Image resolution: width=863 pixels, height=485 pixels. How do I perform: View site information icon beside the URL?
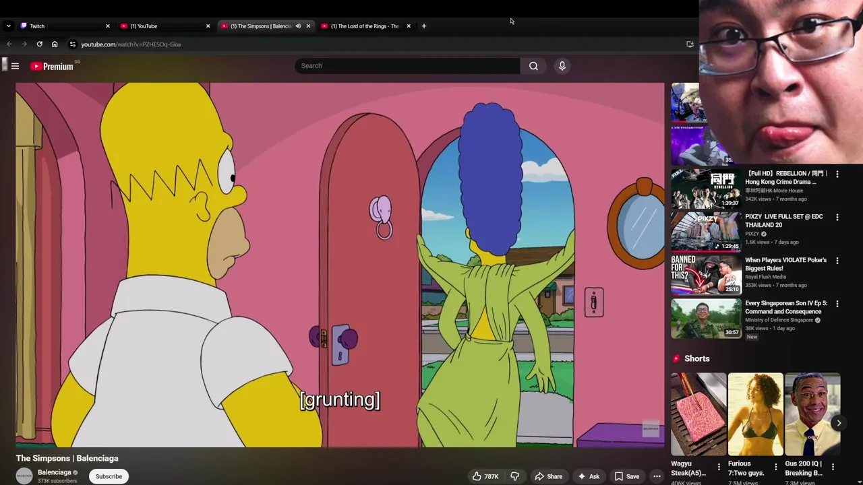pos(73,44)
